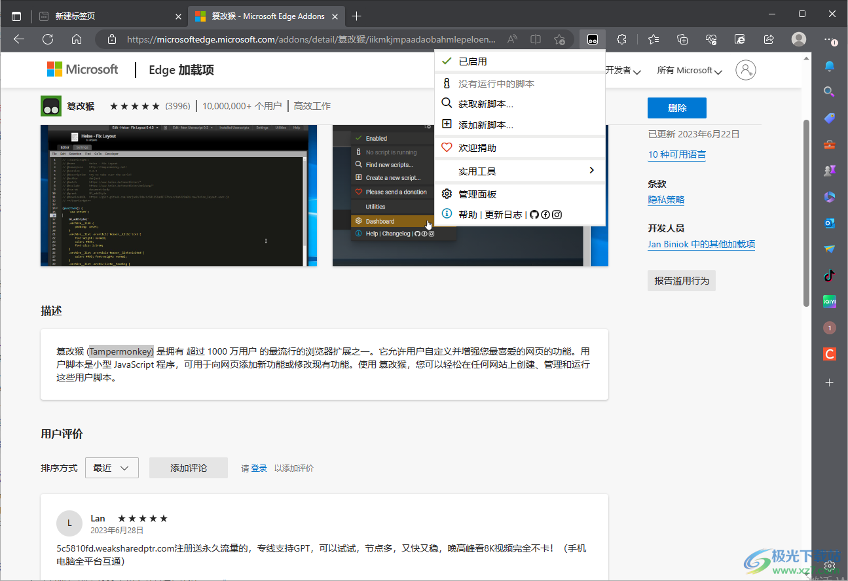The height and width of the screenshot is (581, 848).
Task: Click the Microsoft logo link
Action: pos(83,69)
